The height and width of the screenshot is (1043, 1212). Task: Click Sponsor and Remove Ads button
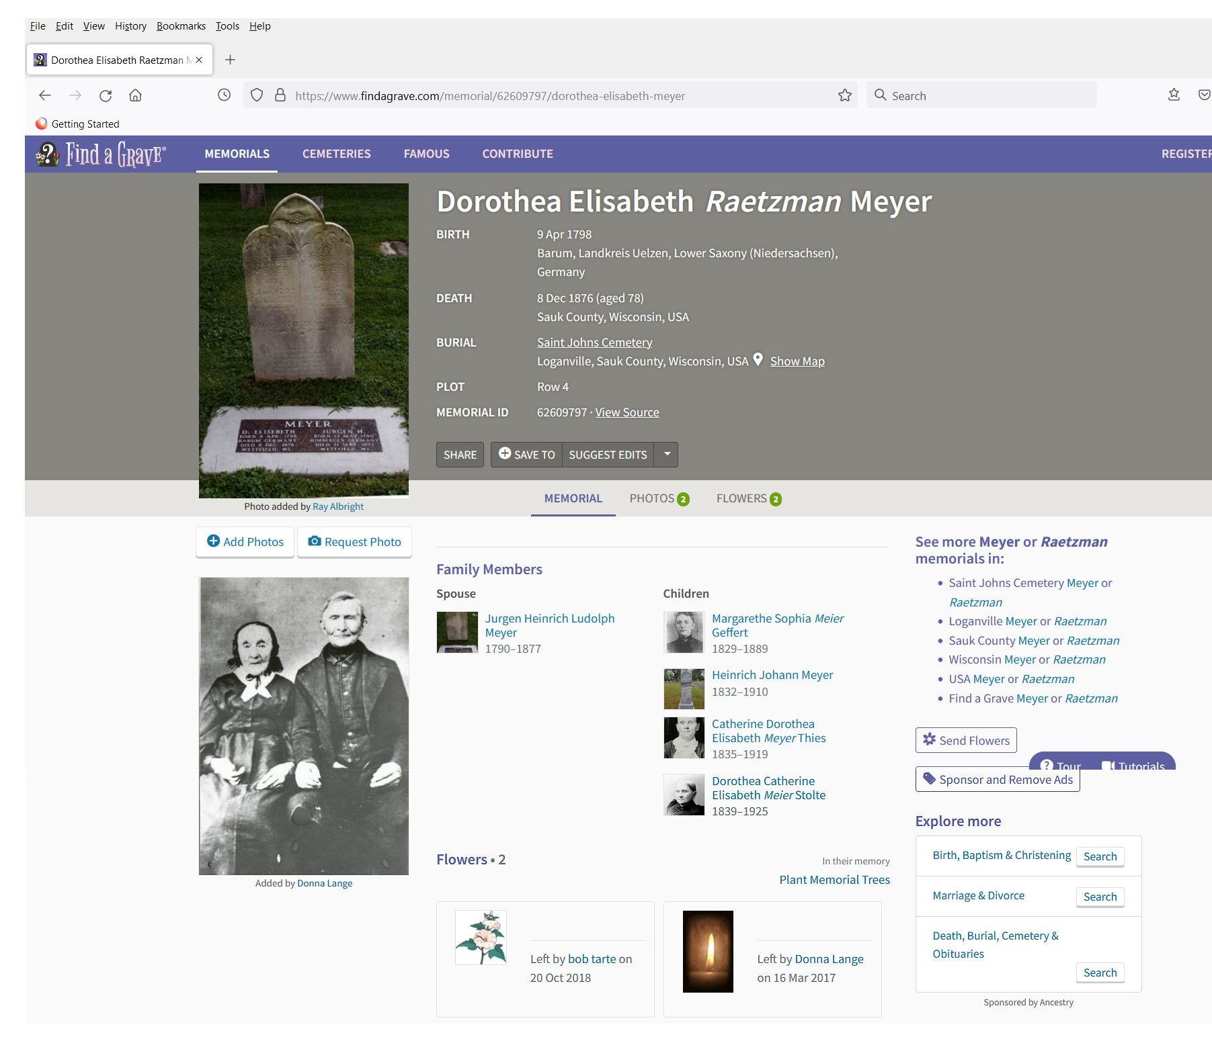(x=998, y=779)
